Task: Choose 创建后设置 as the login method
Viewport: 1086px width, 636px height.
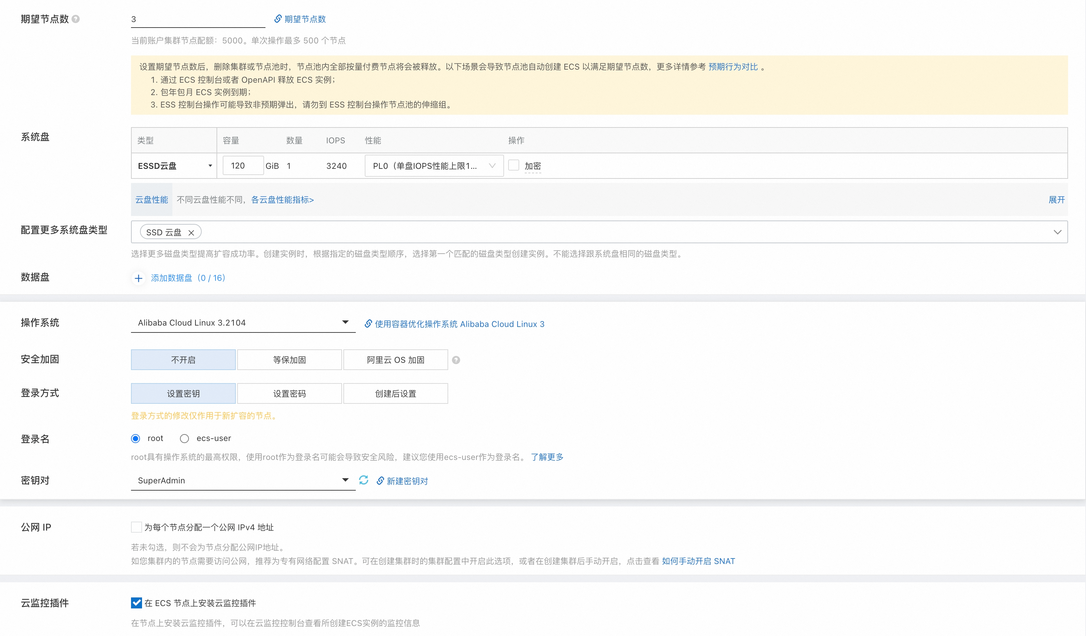Action: [396, 393]
